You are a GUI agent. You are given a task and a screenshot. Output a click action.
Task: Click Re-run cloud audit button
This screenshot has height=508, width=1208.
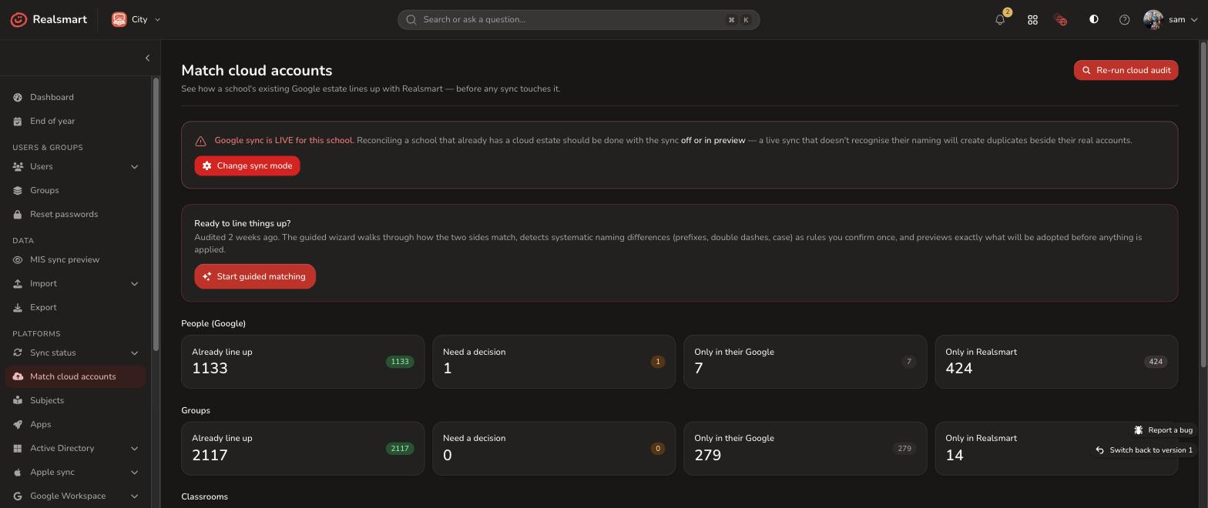(x=1126, y=70)
